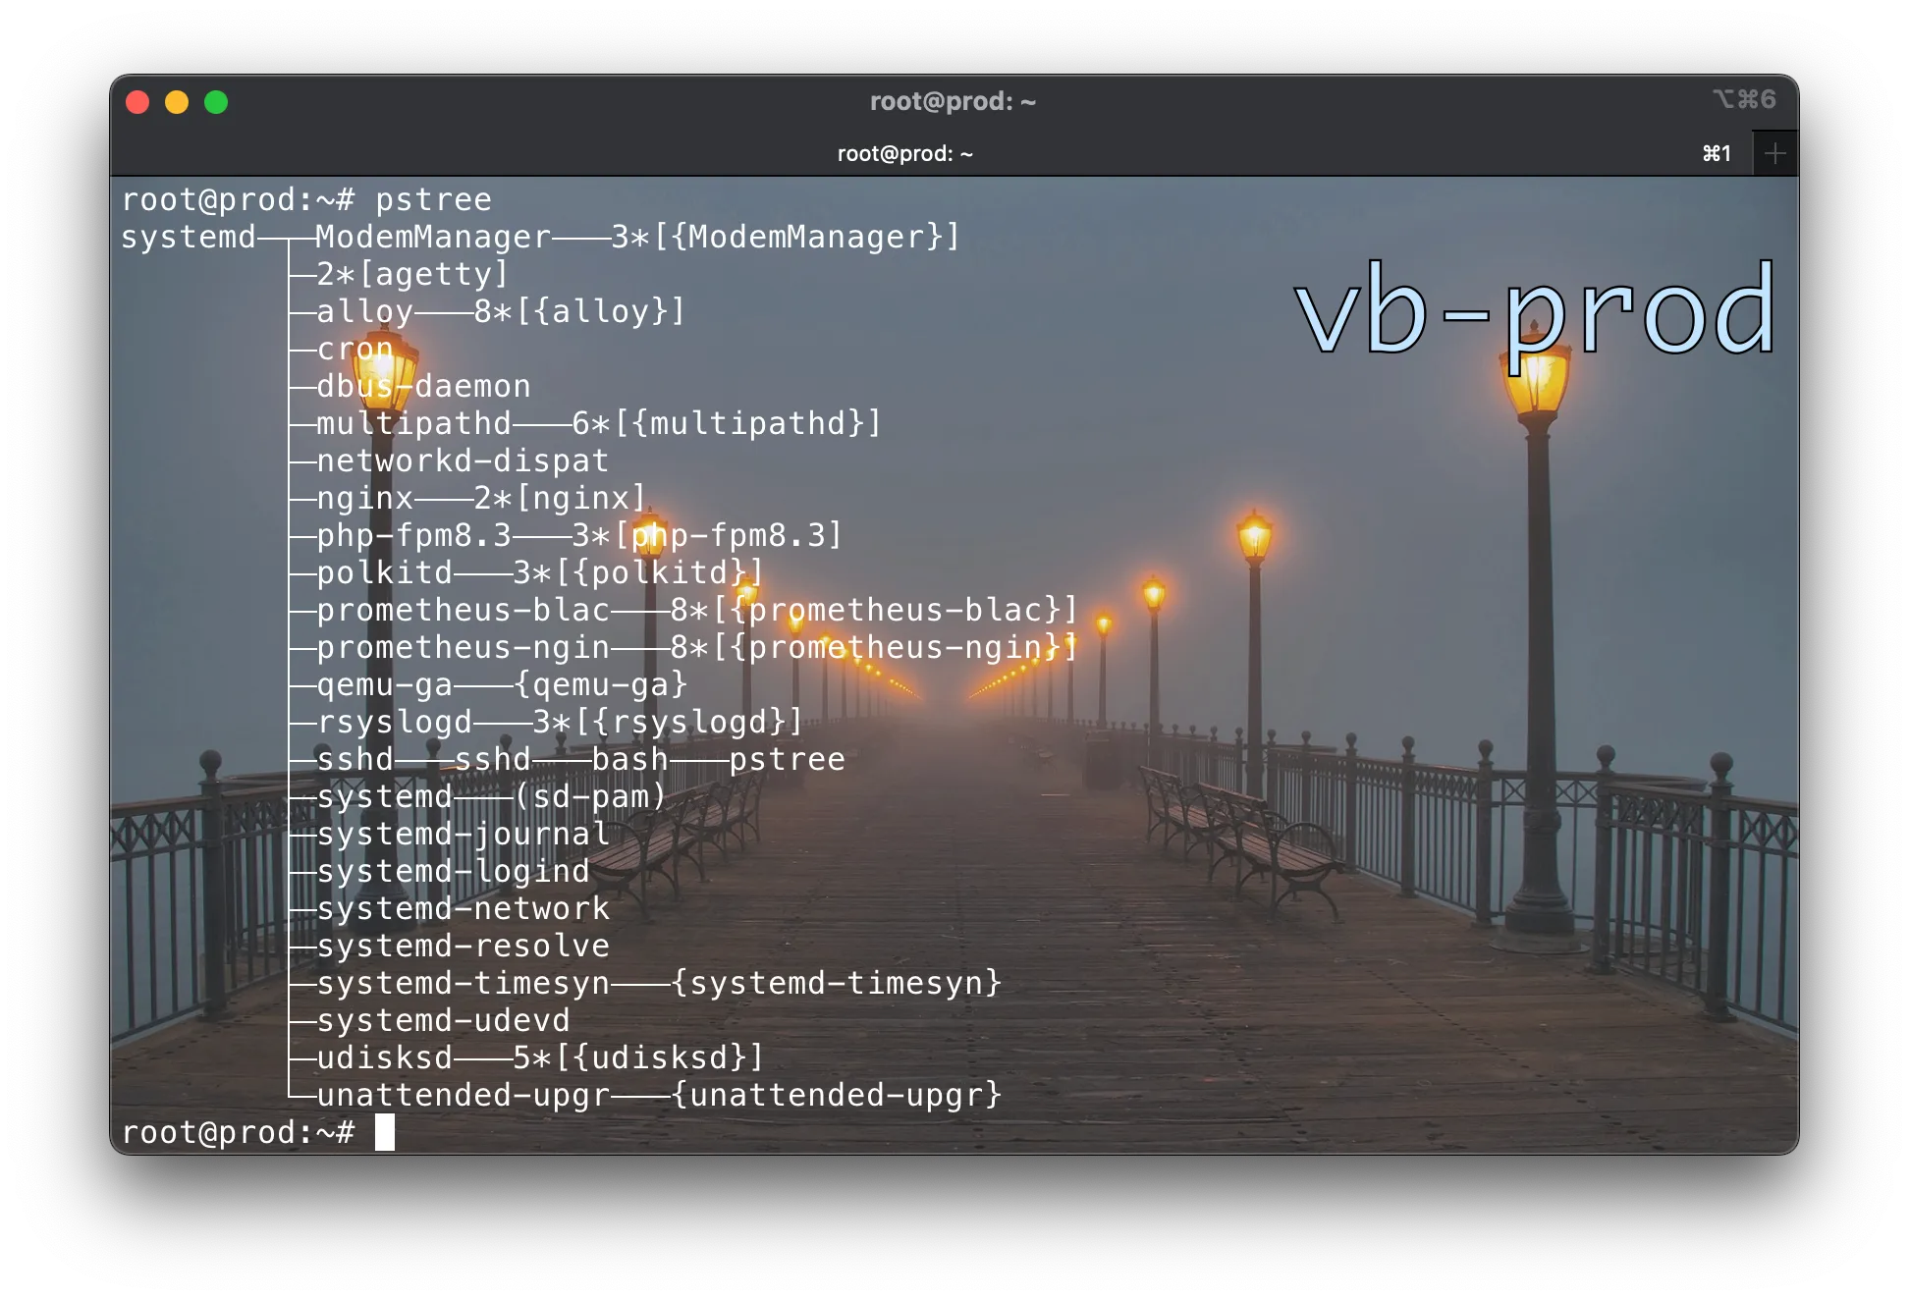Click the unattended-upgr process entry
Screen dimensions: 1909x1300
[462, 1095]
